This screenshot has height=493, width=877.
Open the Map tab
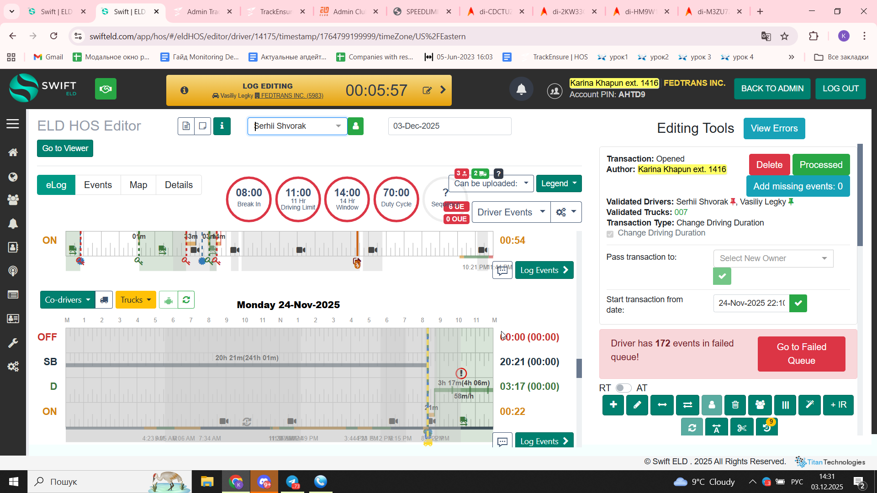point(138,185)
